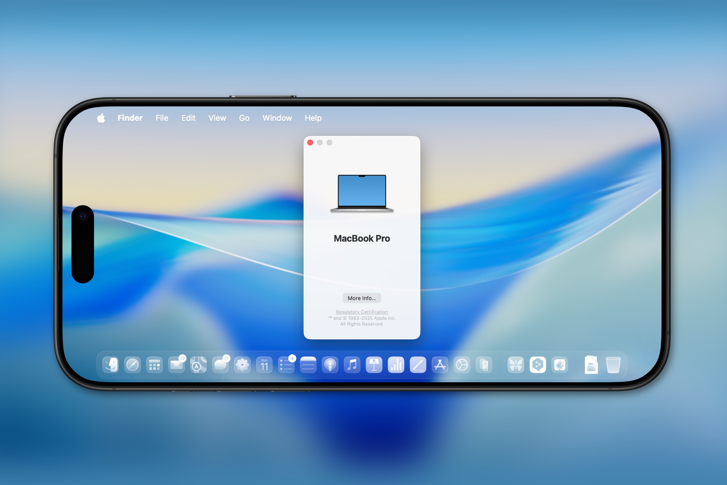Image resolution: width=727 pixels, height=485 pixels.
Task: Open the Window menu
Action: pos(277,118)
